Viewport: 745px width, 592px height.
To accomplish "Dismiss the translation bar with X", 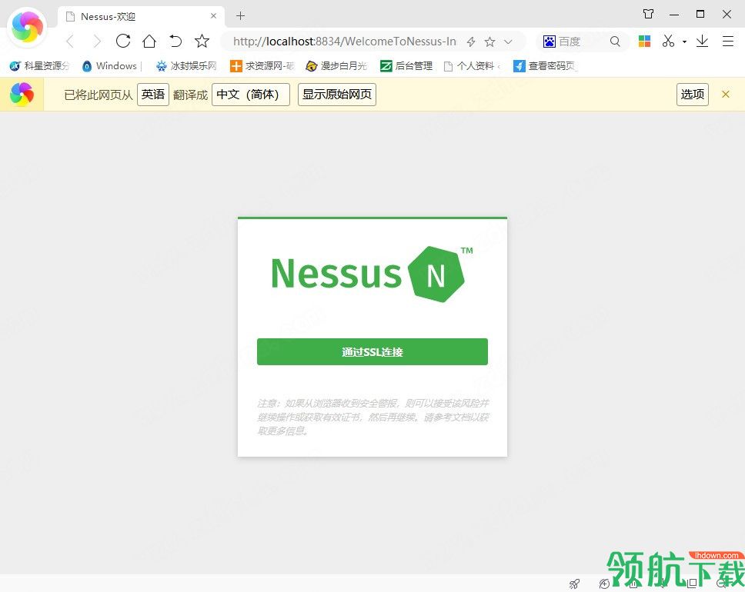I will (726, 94).
